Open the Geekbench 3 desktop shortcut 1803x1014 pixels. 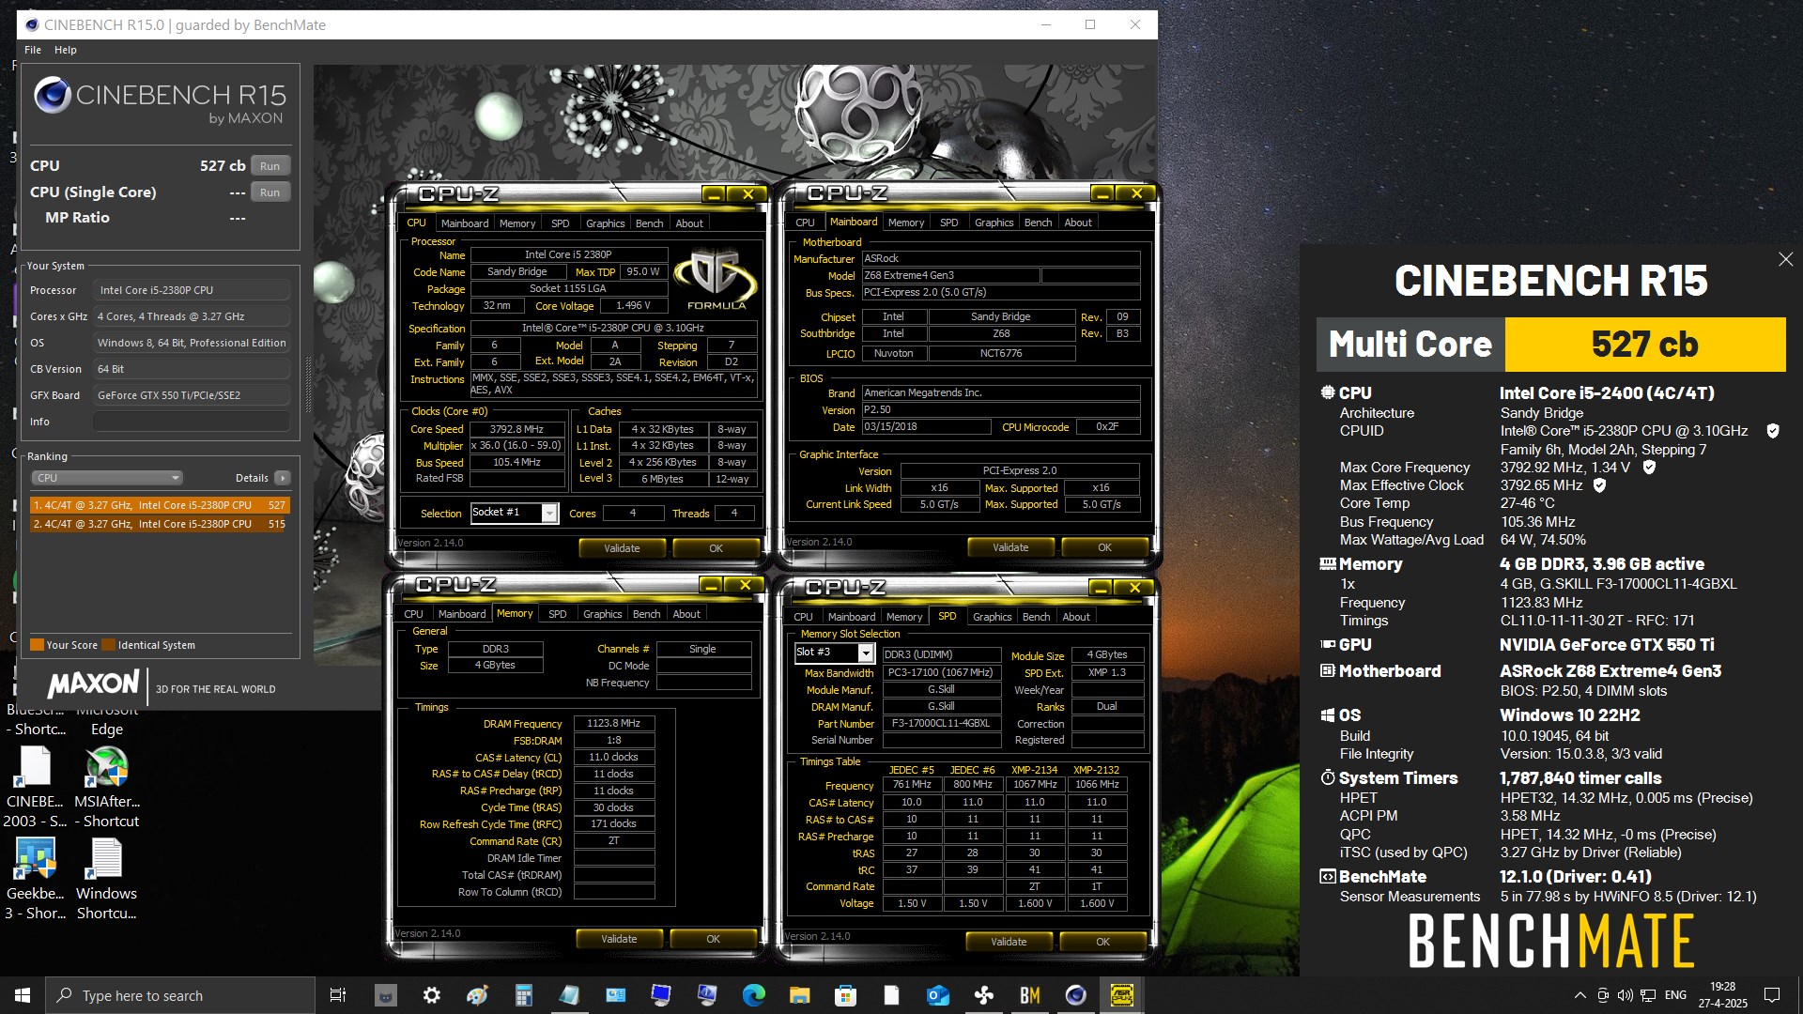[35, 878]
